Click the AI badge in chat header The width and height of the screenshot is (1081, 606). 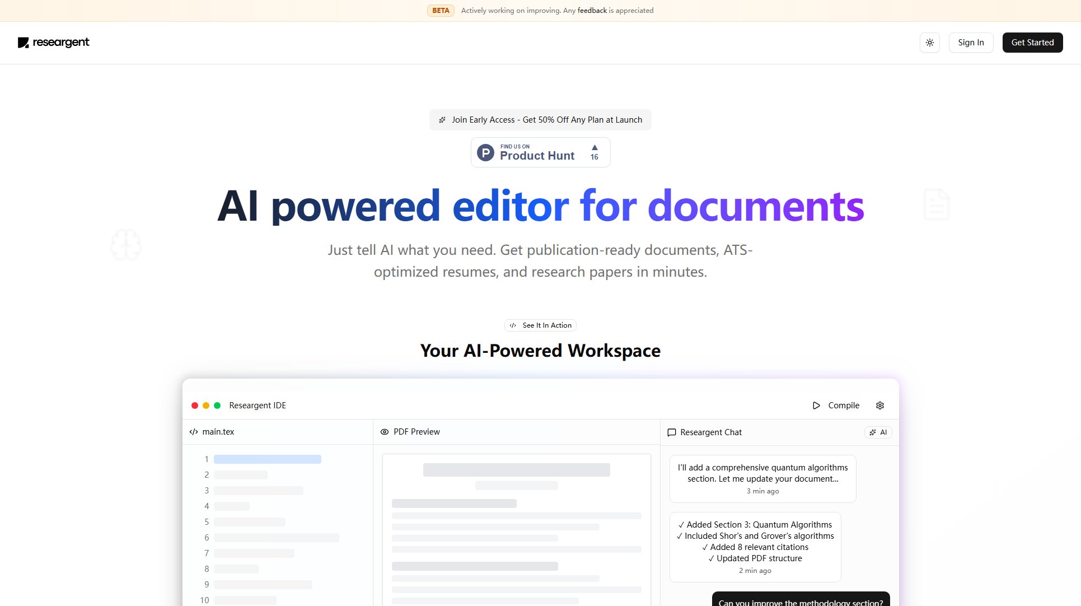point(878,432)
